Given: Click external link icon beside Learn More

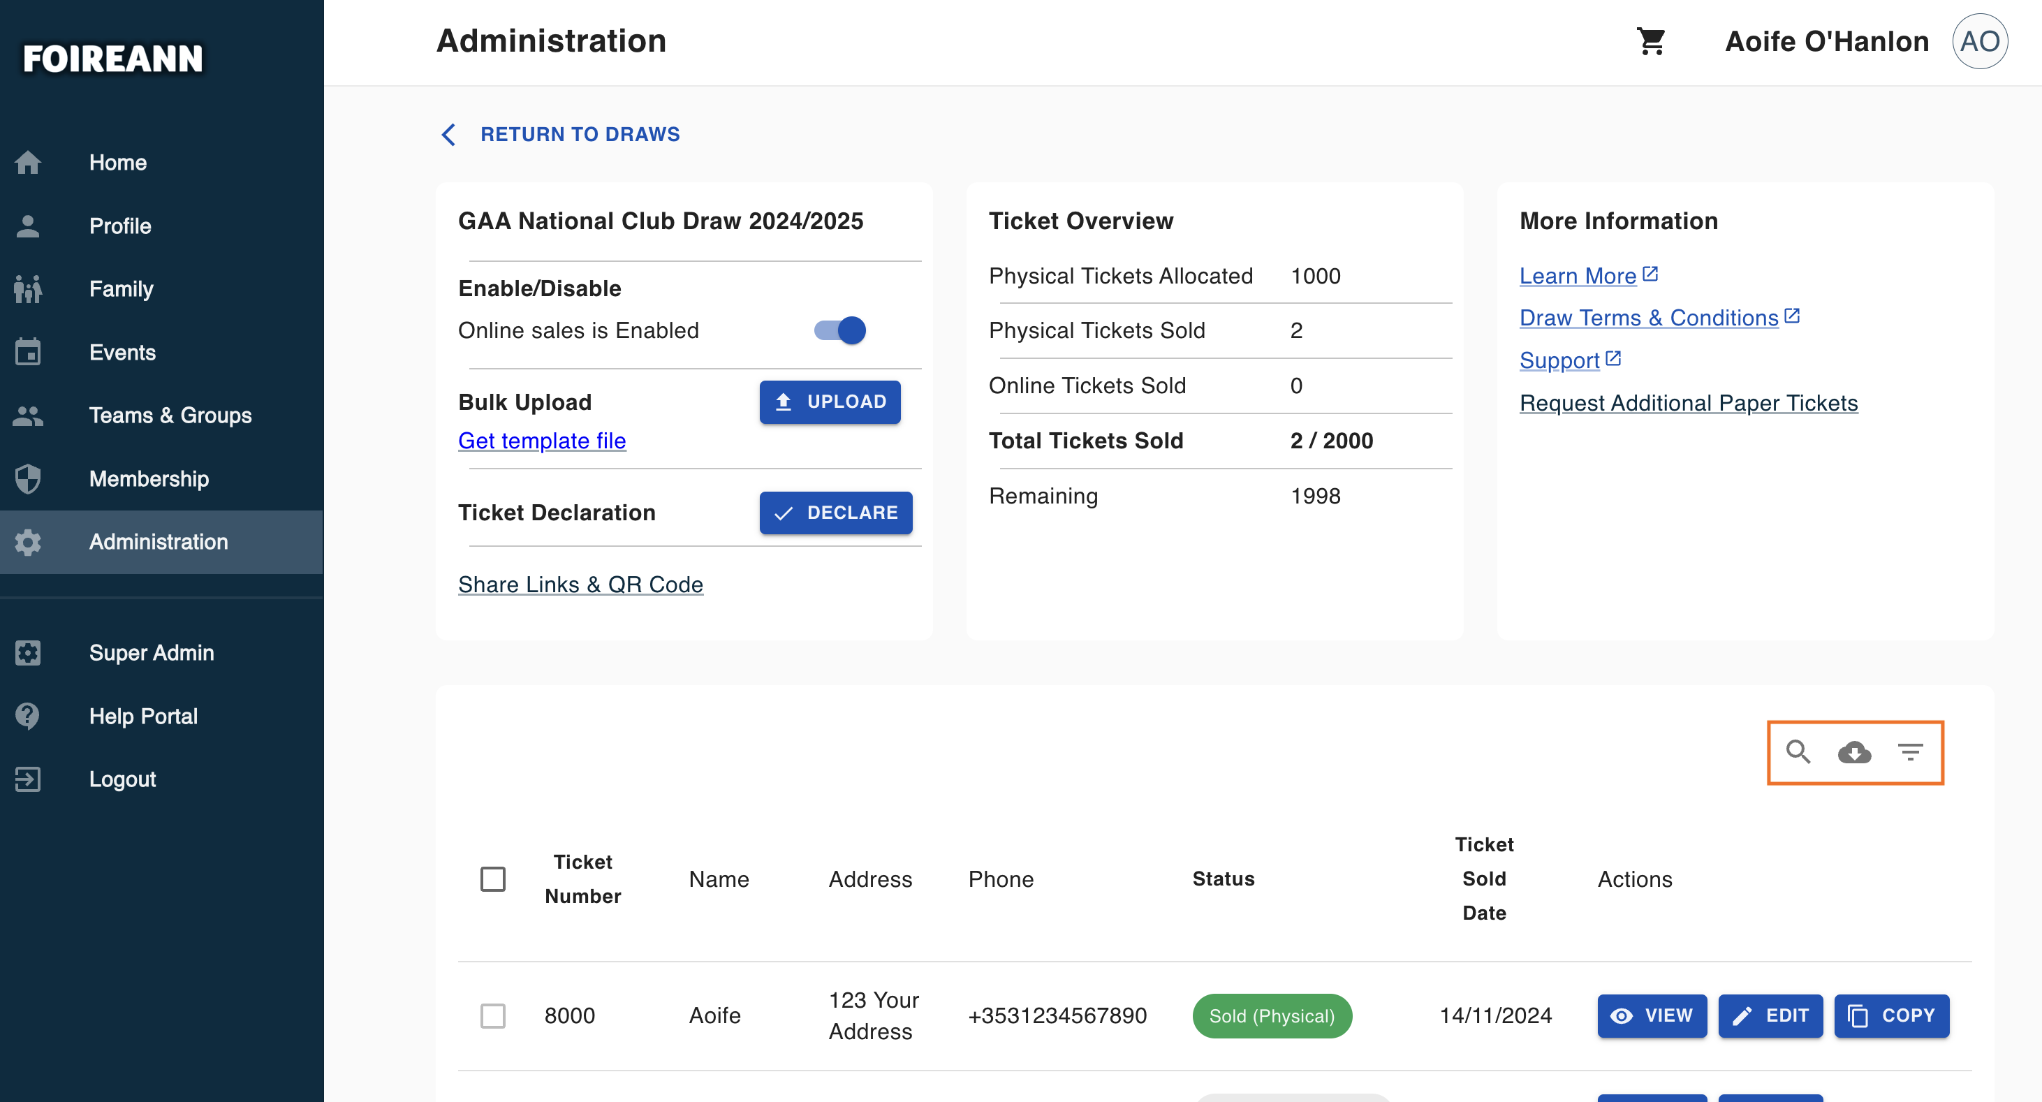Looking at the screenshot, I should click(1650, 274).
